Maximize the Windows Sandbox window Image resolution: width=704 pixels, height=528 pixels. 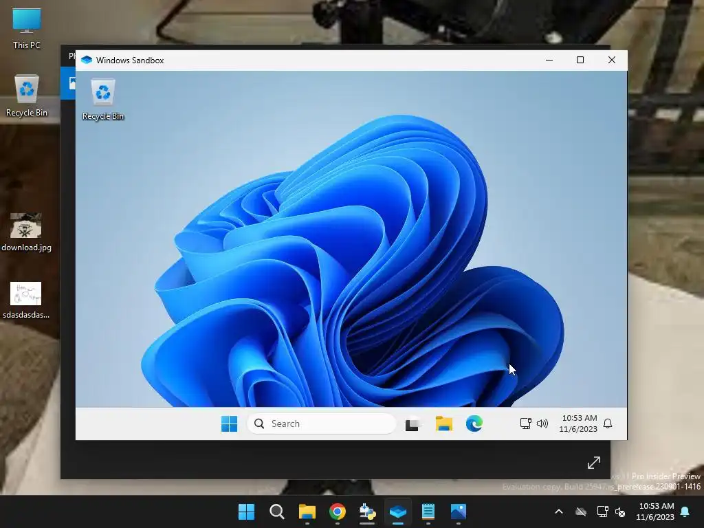[x=580, y=60]
